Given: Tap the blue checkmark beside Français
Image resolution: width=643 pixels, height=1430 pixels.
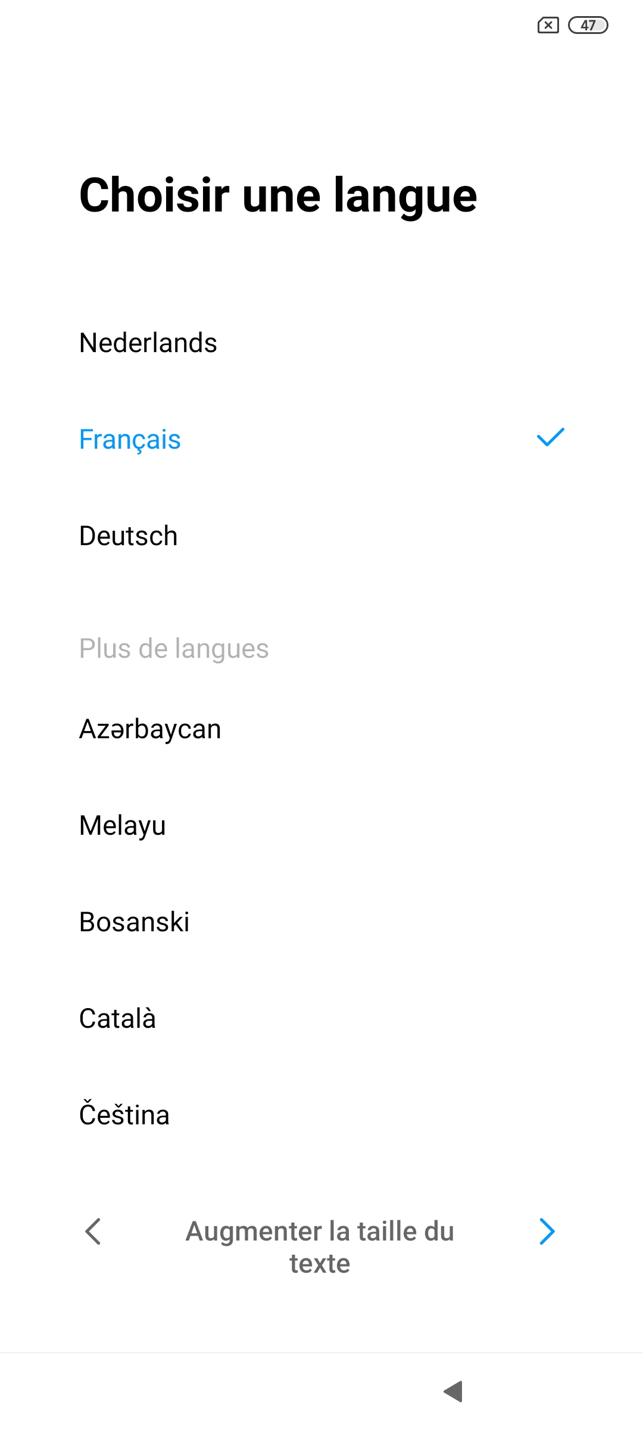Looking at the screenshot, I should [x=550, y=438].
